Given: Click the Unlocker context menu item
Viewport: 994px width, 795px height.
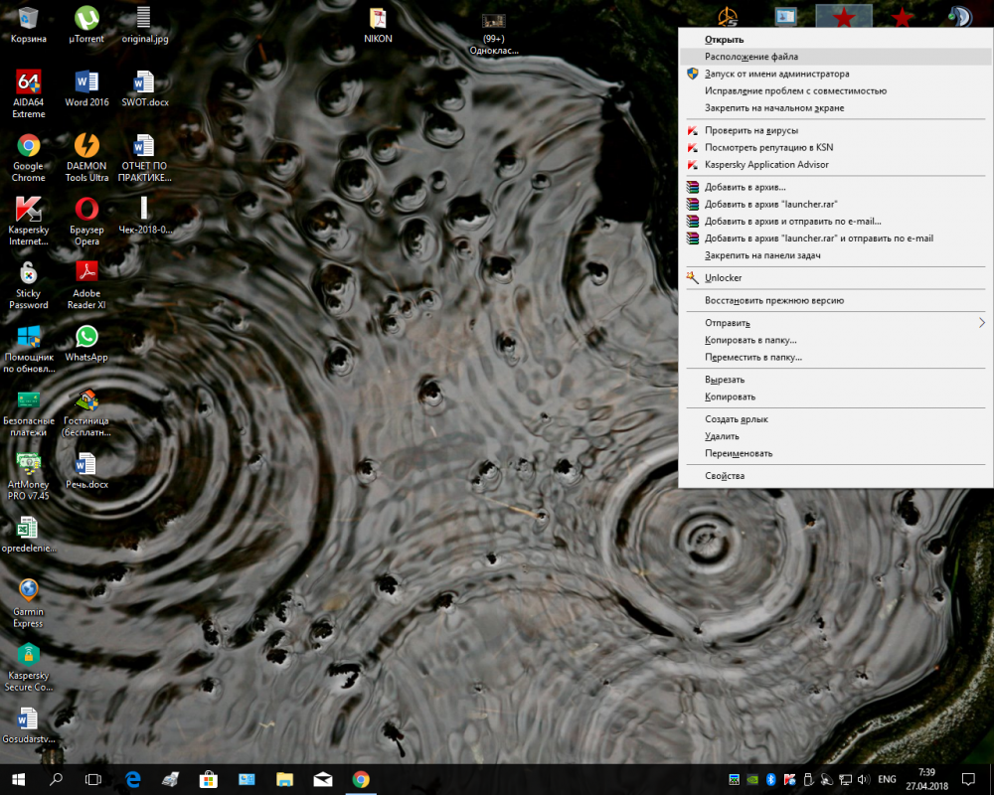Looking at the screenshot, I should 723,278.
